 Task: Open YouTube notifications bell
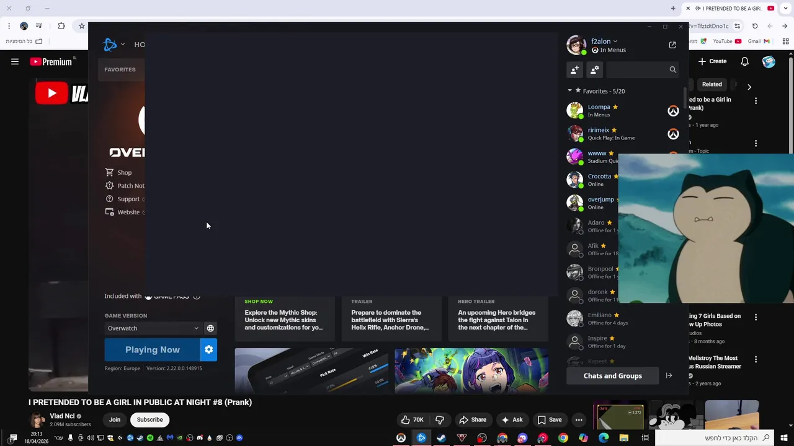(744, 61)
